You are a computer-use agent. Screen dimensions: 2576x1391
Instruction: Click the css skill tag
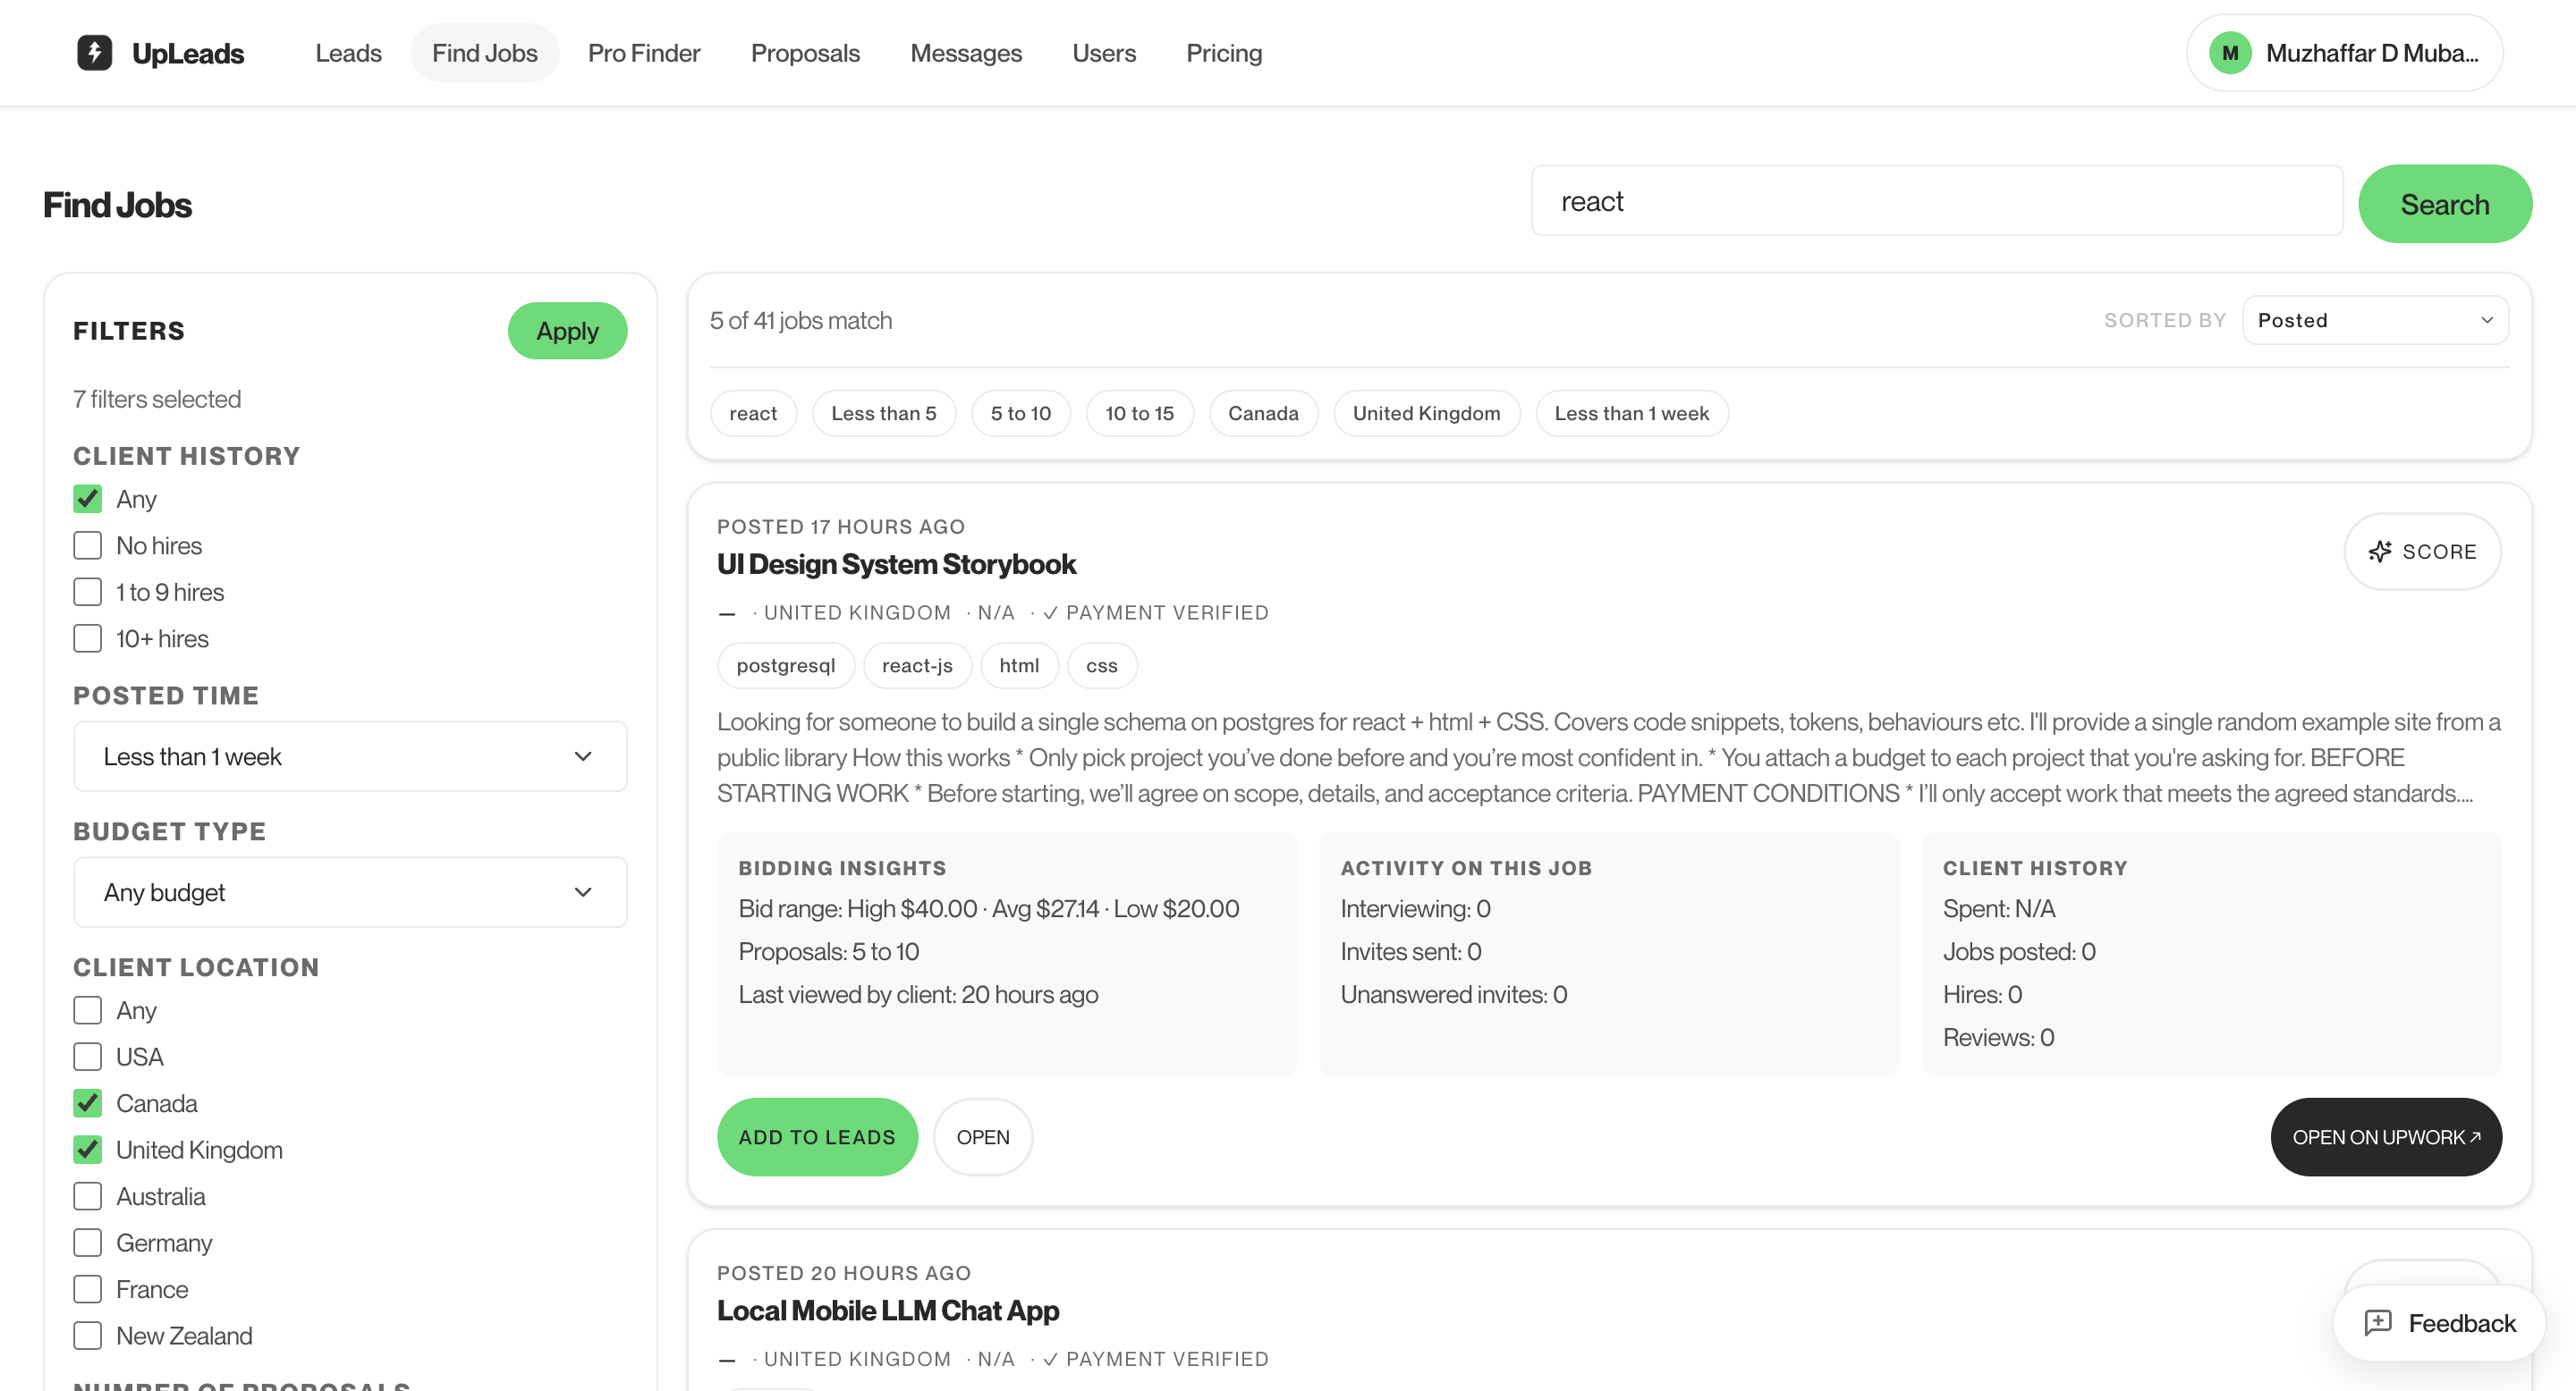pyautogui.click(x=1101, y=665)
